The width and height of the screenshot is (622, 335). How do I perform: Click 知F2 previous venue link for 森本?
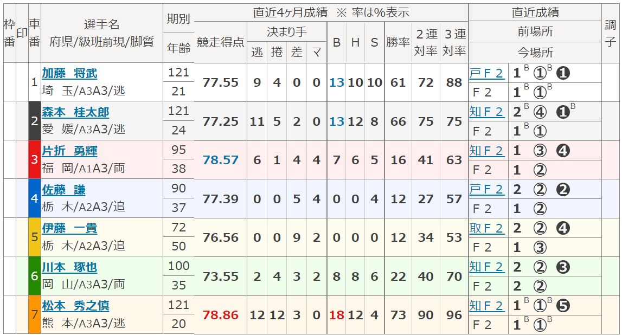pos(486,112)
